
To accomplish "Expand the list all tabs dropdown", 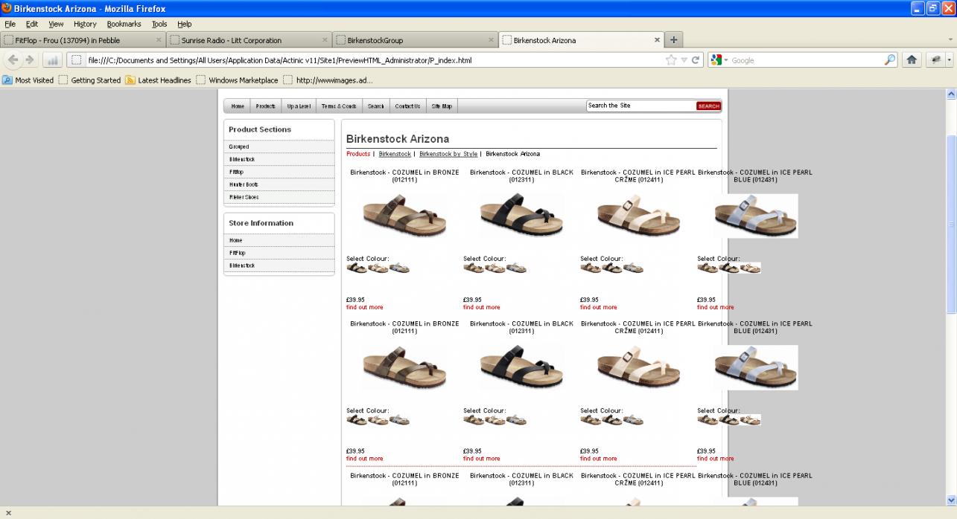I will 950,40.
